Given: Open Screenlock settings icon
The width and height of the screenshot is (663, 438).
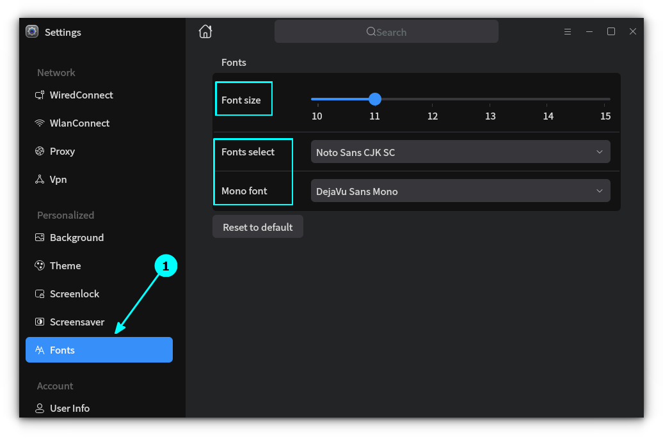Looking at the screenshot, I should point(40,293).
